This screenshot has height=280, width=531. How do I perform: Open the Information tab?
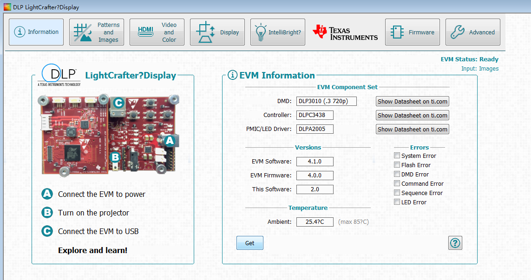[36, 32]
